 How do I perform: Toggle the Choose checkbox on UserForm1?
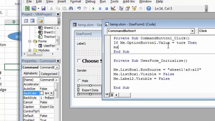click(79, 61)
